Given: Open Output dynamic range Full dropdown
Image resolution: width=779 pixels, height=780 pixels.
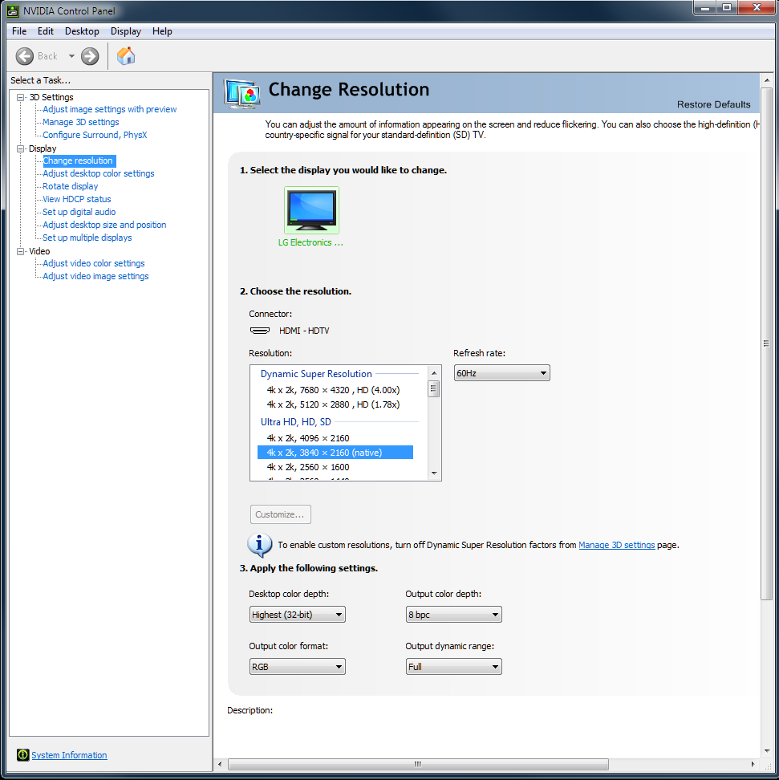Looking at the screenshot, I should click(x=453, y=667).
